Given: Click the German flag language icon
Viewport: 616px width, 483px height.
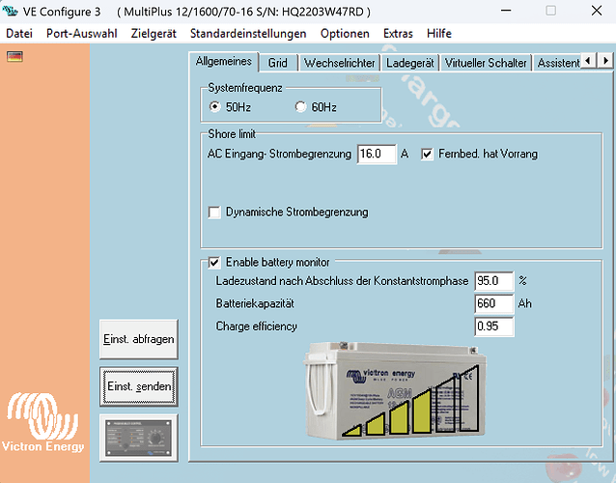Looking at the screenshot, I should (14, 57).
